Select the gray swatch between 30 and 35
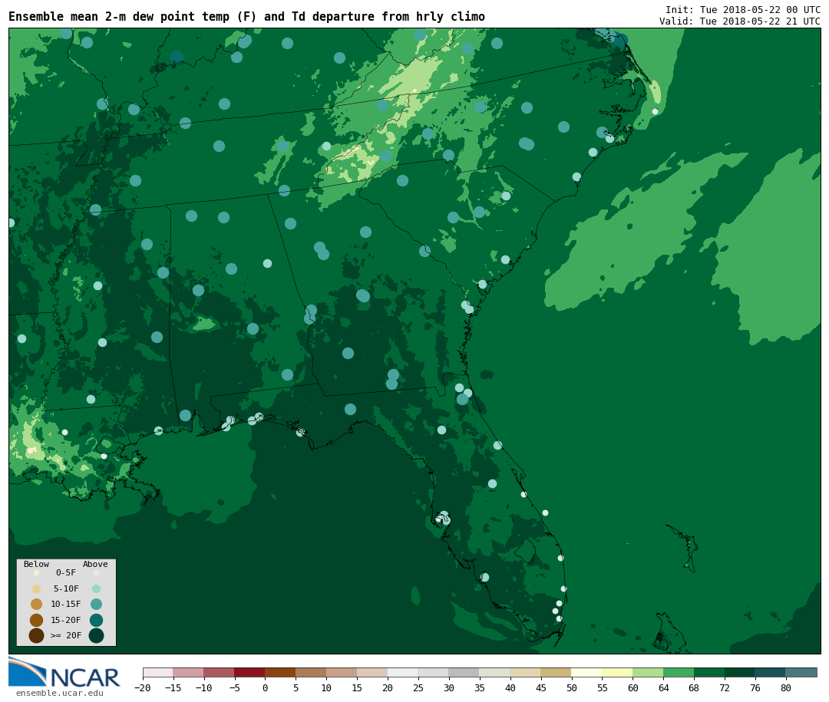The image size is (829, 702). 464,672
